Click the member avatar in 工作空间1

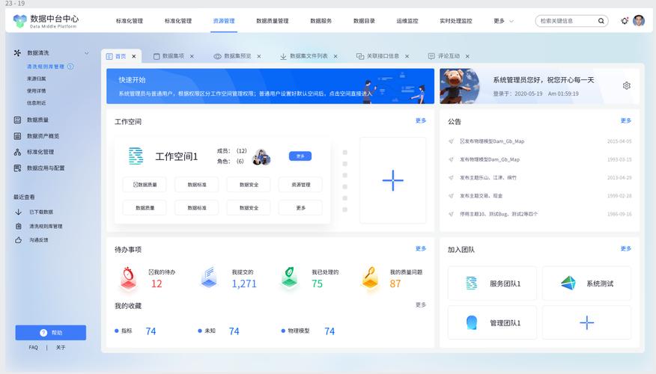[262, 157]
